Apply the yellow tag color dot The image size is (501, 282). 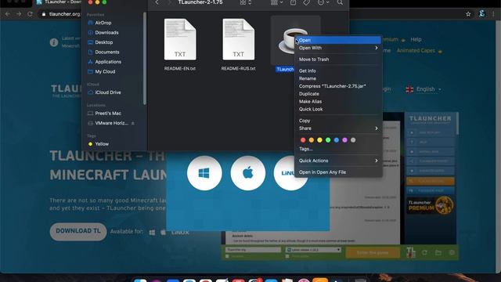point(319,140)
